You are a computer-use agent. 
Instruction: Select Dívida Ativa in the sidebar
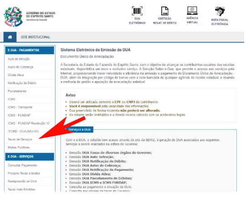coord(15,75)
